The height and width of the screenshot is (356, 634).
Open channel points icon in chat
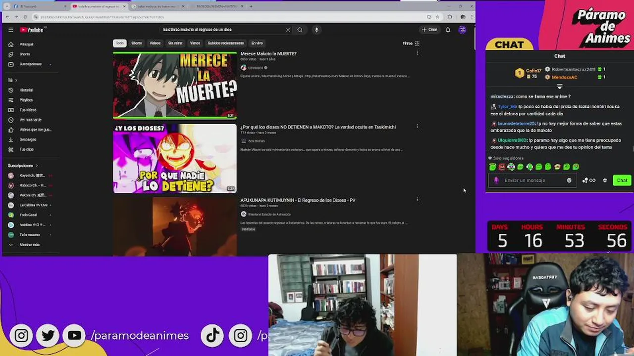pyautogui.click(x=589, y=180)
